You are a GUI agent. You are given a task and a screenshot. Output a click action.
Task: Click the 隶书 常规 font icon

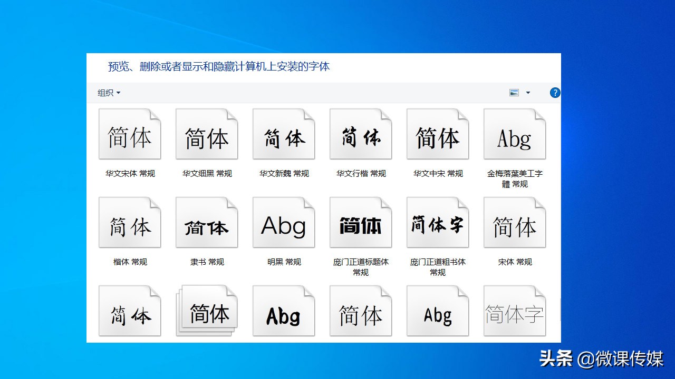click(x=207, y=222)
